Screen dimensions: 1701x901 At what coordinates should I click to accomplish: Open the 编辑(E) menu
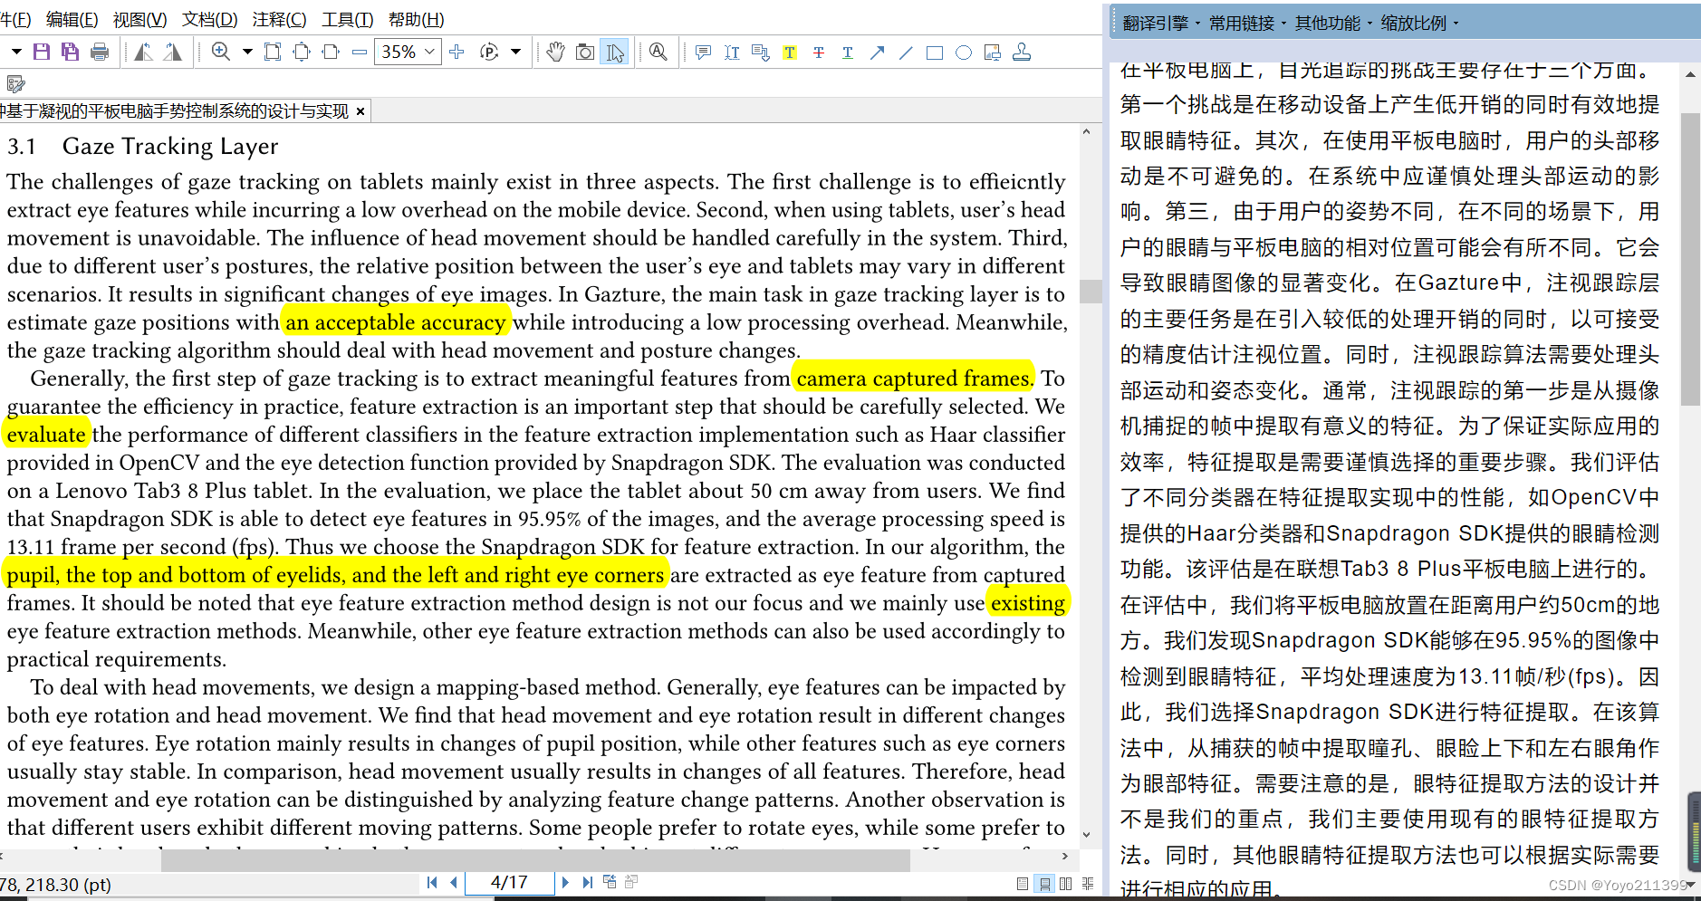(72, 20)
